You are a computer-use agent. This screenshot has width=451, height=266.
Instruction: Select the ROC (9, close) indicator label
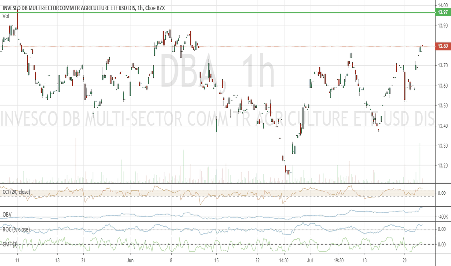coord(16,229)
